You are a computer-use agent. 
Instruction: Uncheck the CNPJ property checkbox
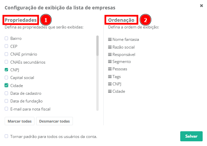click(x=6, y=70)
